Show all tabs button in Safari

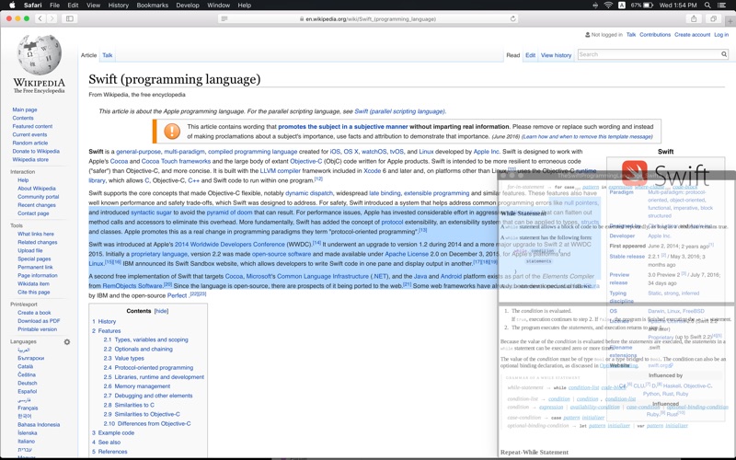tap(713, 18)
